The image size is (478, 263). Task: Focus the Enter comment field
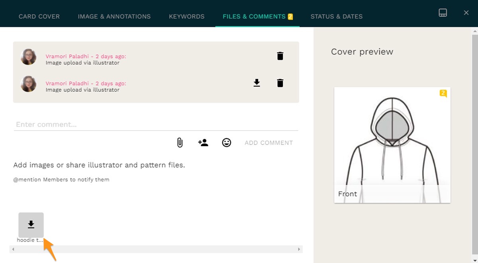point(156,125)
